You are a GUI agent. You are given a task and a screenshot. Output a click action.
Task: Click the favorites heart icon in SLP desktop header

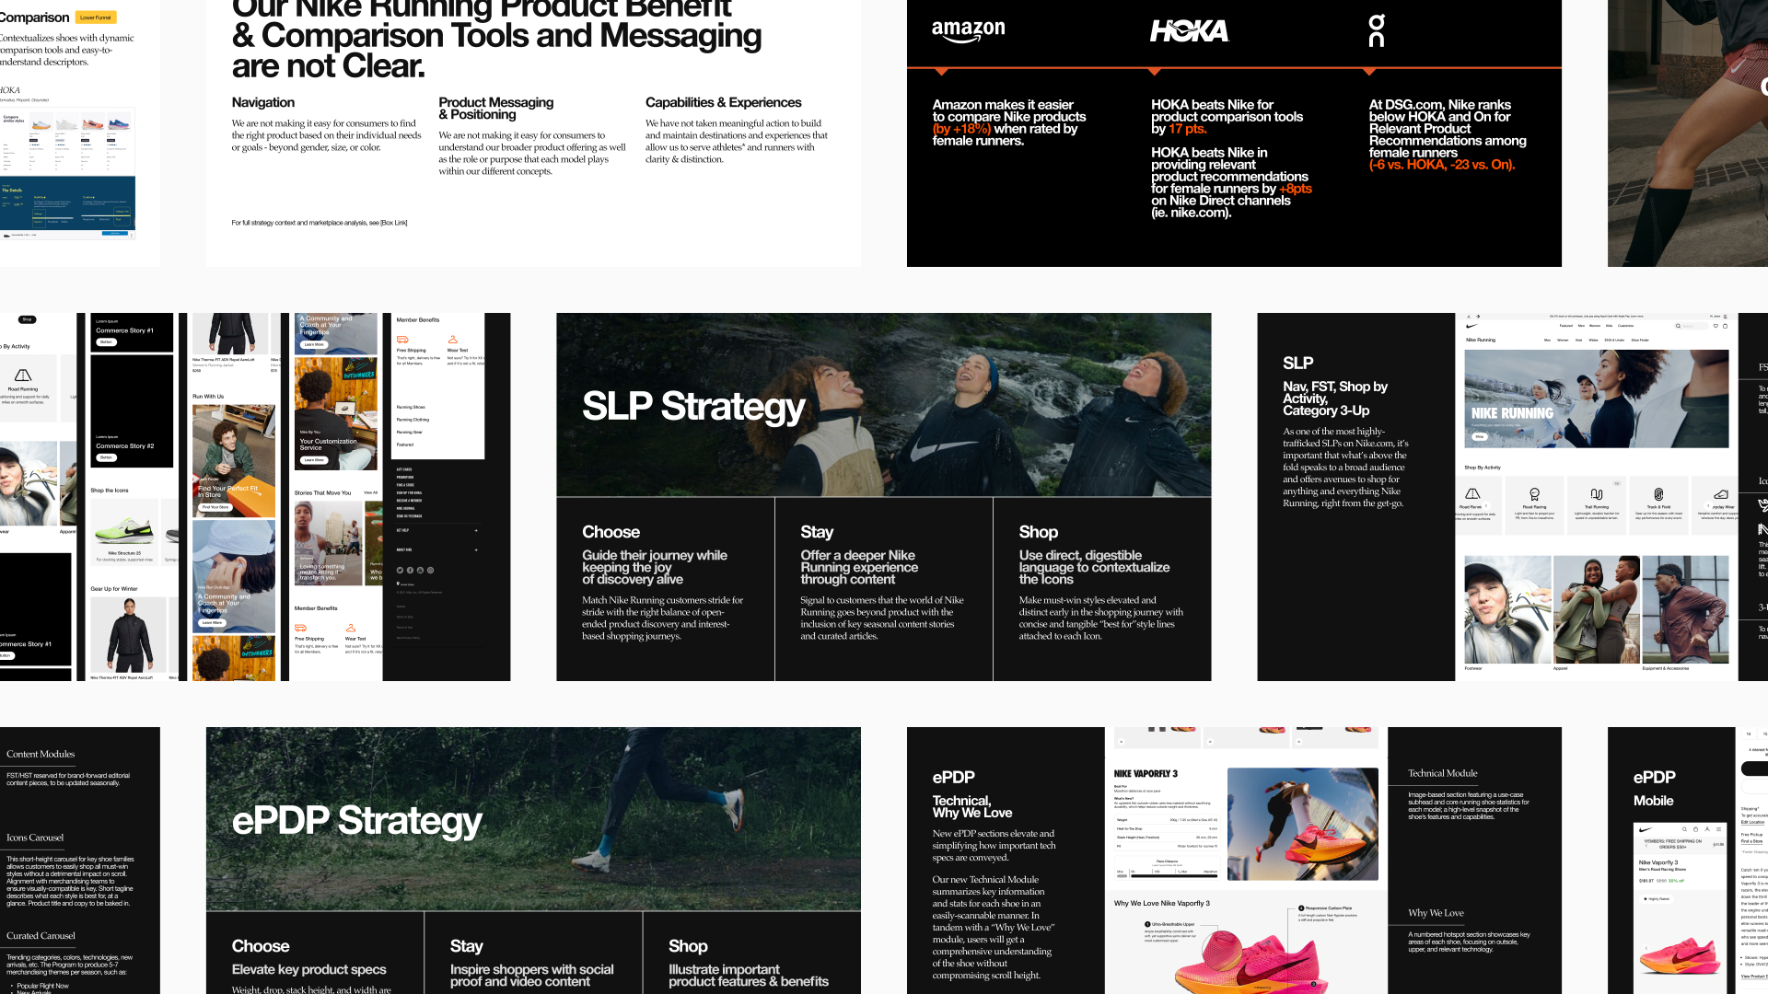[x=1716, y=326]
